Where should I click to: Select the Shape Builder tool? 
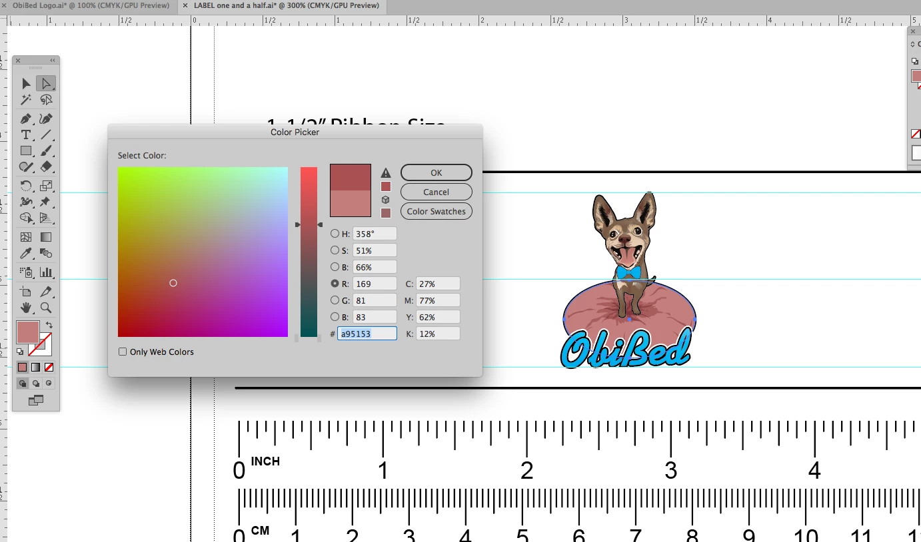26,218
